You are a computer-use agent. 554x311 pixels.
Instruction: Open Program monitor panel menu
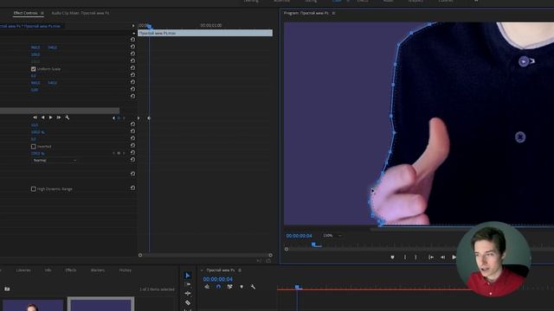333,14
